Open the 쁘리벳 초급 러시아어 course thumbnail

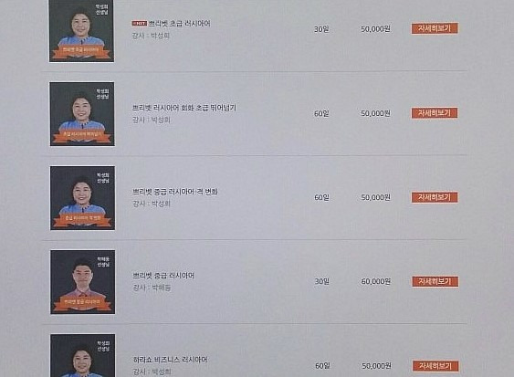[x=81, y=31]
